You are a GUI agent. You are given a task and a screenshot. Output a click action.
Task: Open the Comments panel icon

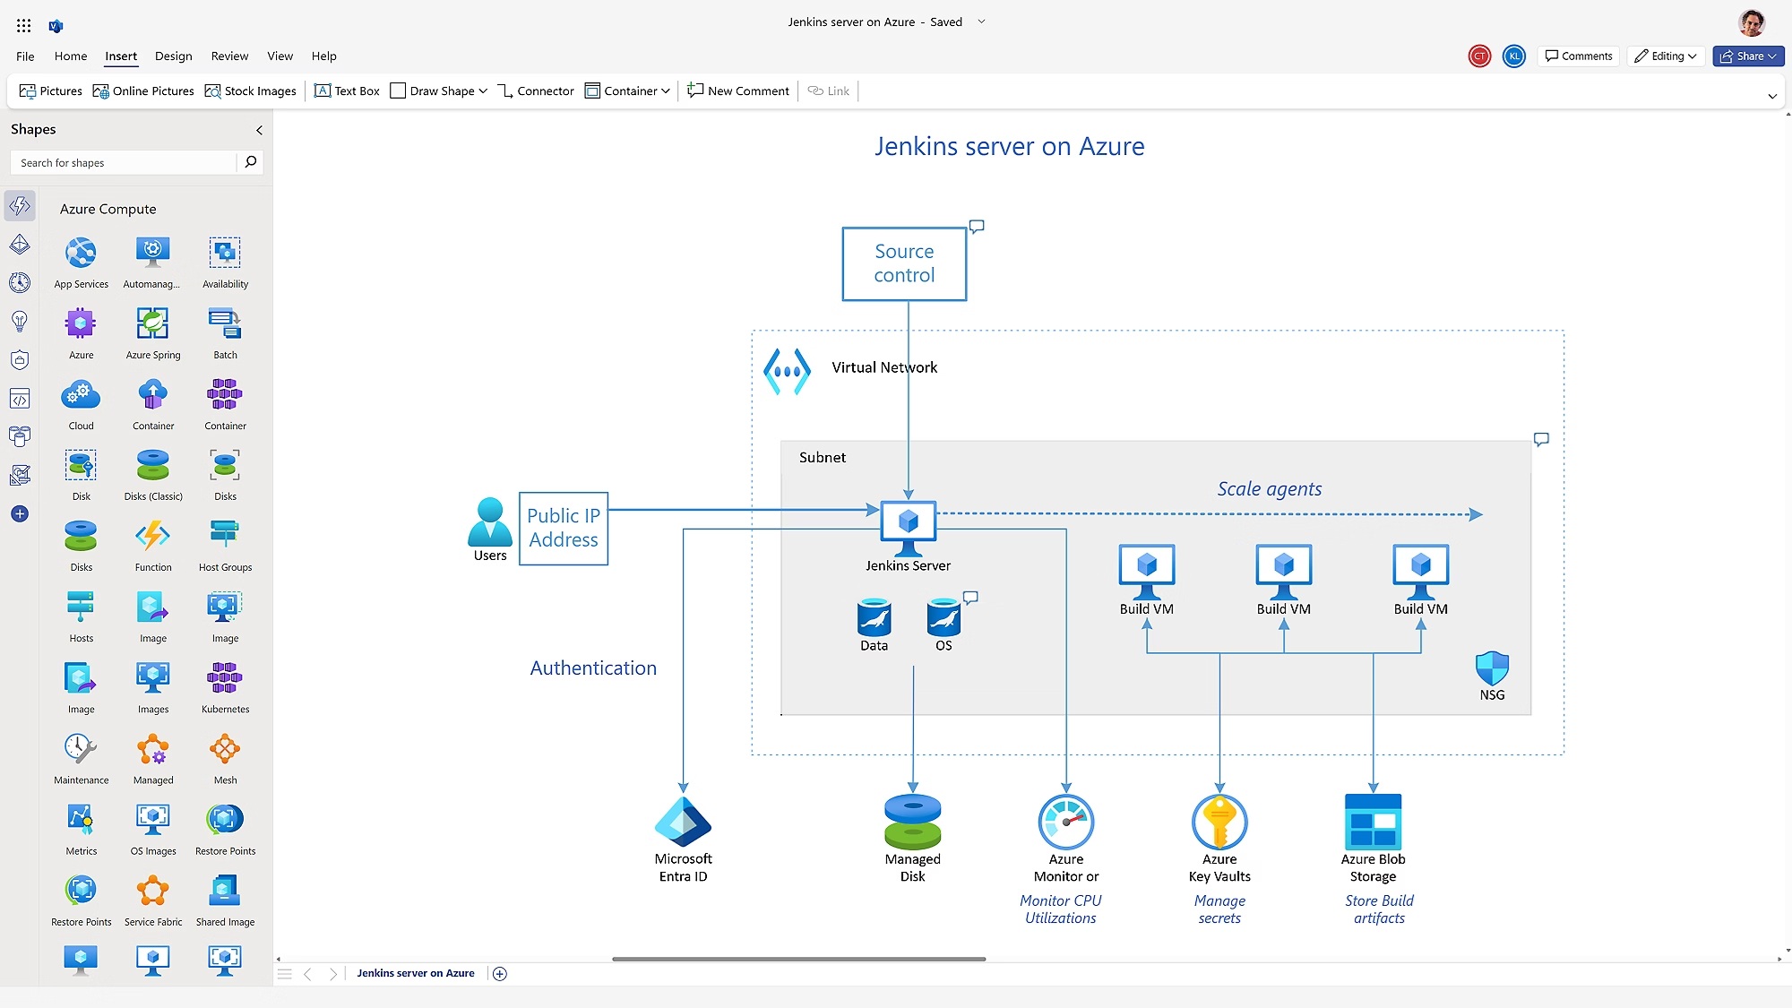1578,56
